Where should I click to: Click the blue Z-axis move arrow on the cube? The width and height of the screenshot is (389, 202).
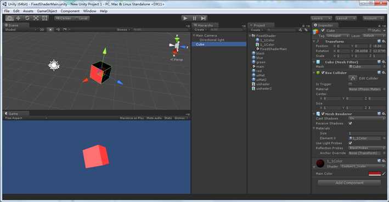pos(120,83)
